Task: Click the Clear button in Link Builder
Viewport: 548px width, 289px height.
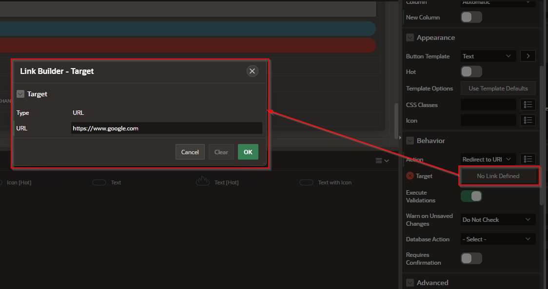Action: click(x=221, y=152)
